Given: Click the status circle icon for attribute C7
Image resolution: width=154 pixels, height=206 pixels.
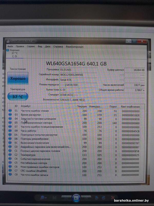Looking at the screenshot, I should (10, 170).
